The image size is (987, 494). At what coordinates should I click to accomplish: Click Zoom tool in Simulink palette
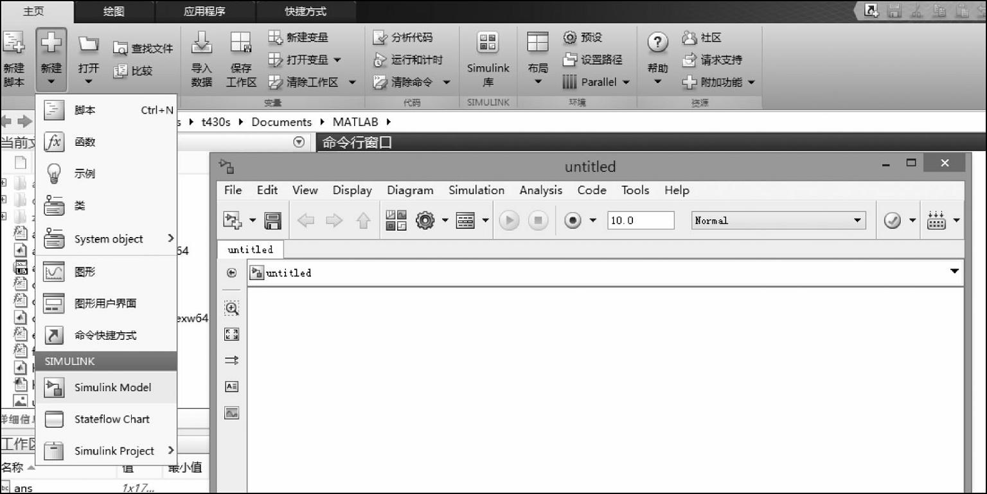tap(232, 308)
